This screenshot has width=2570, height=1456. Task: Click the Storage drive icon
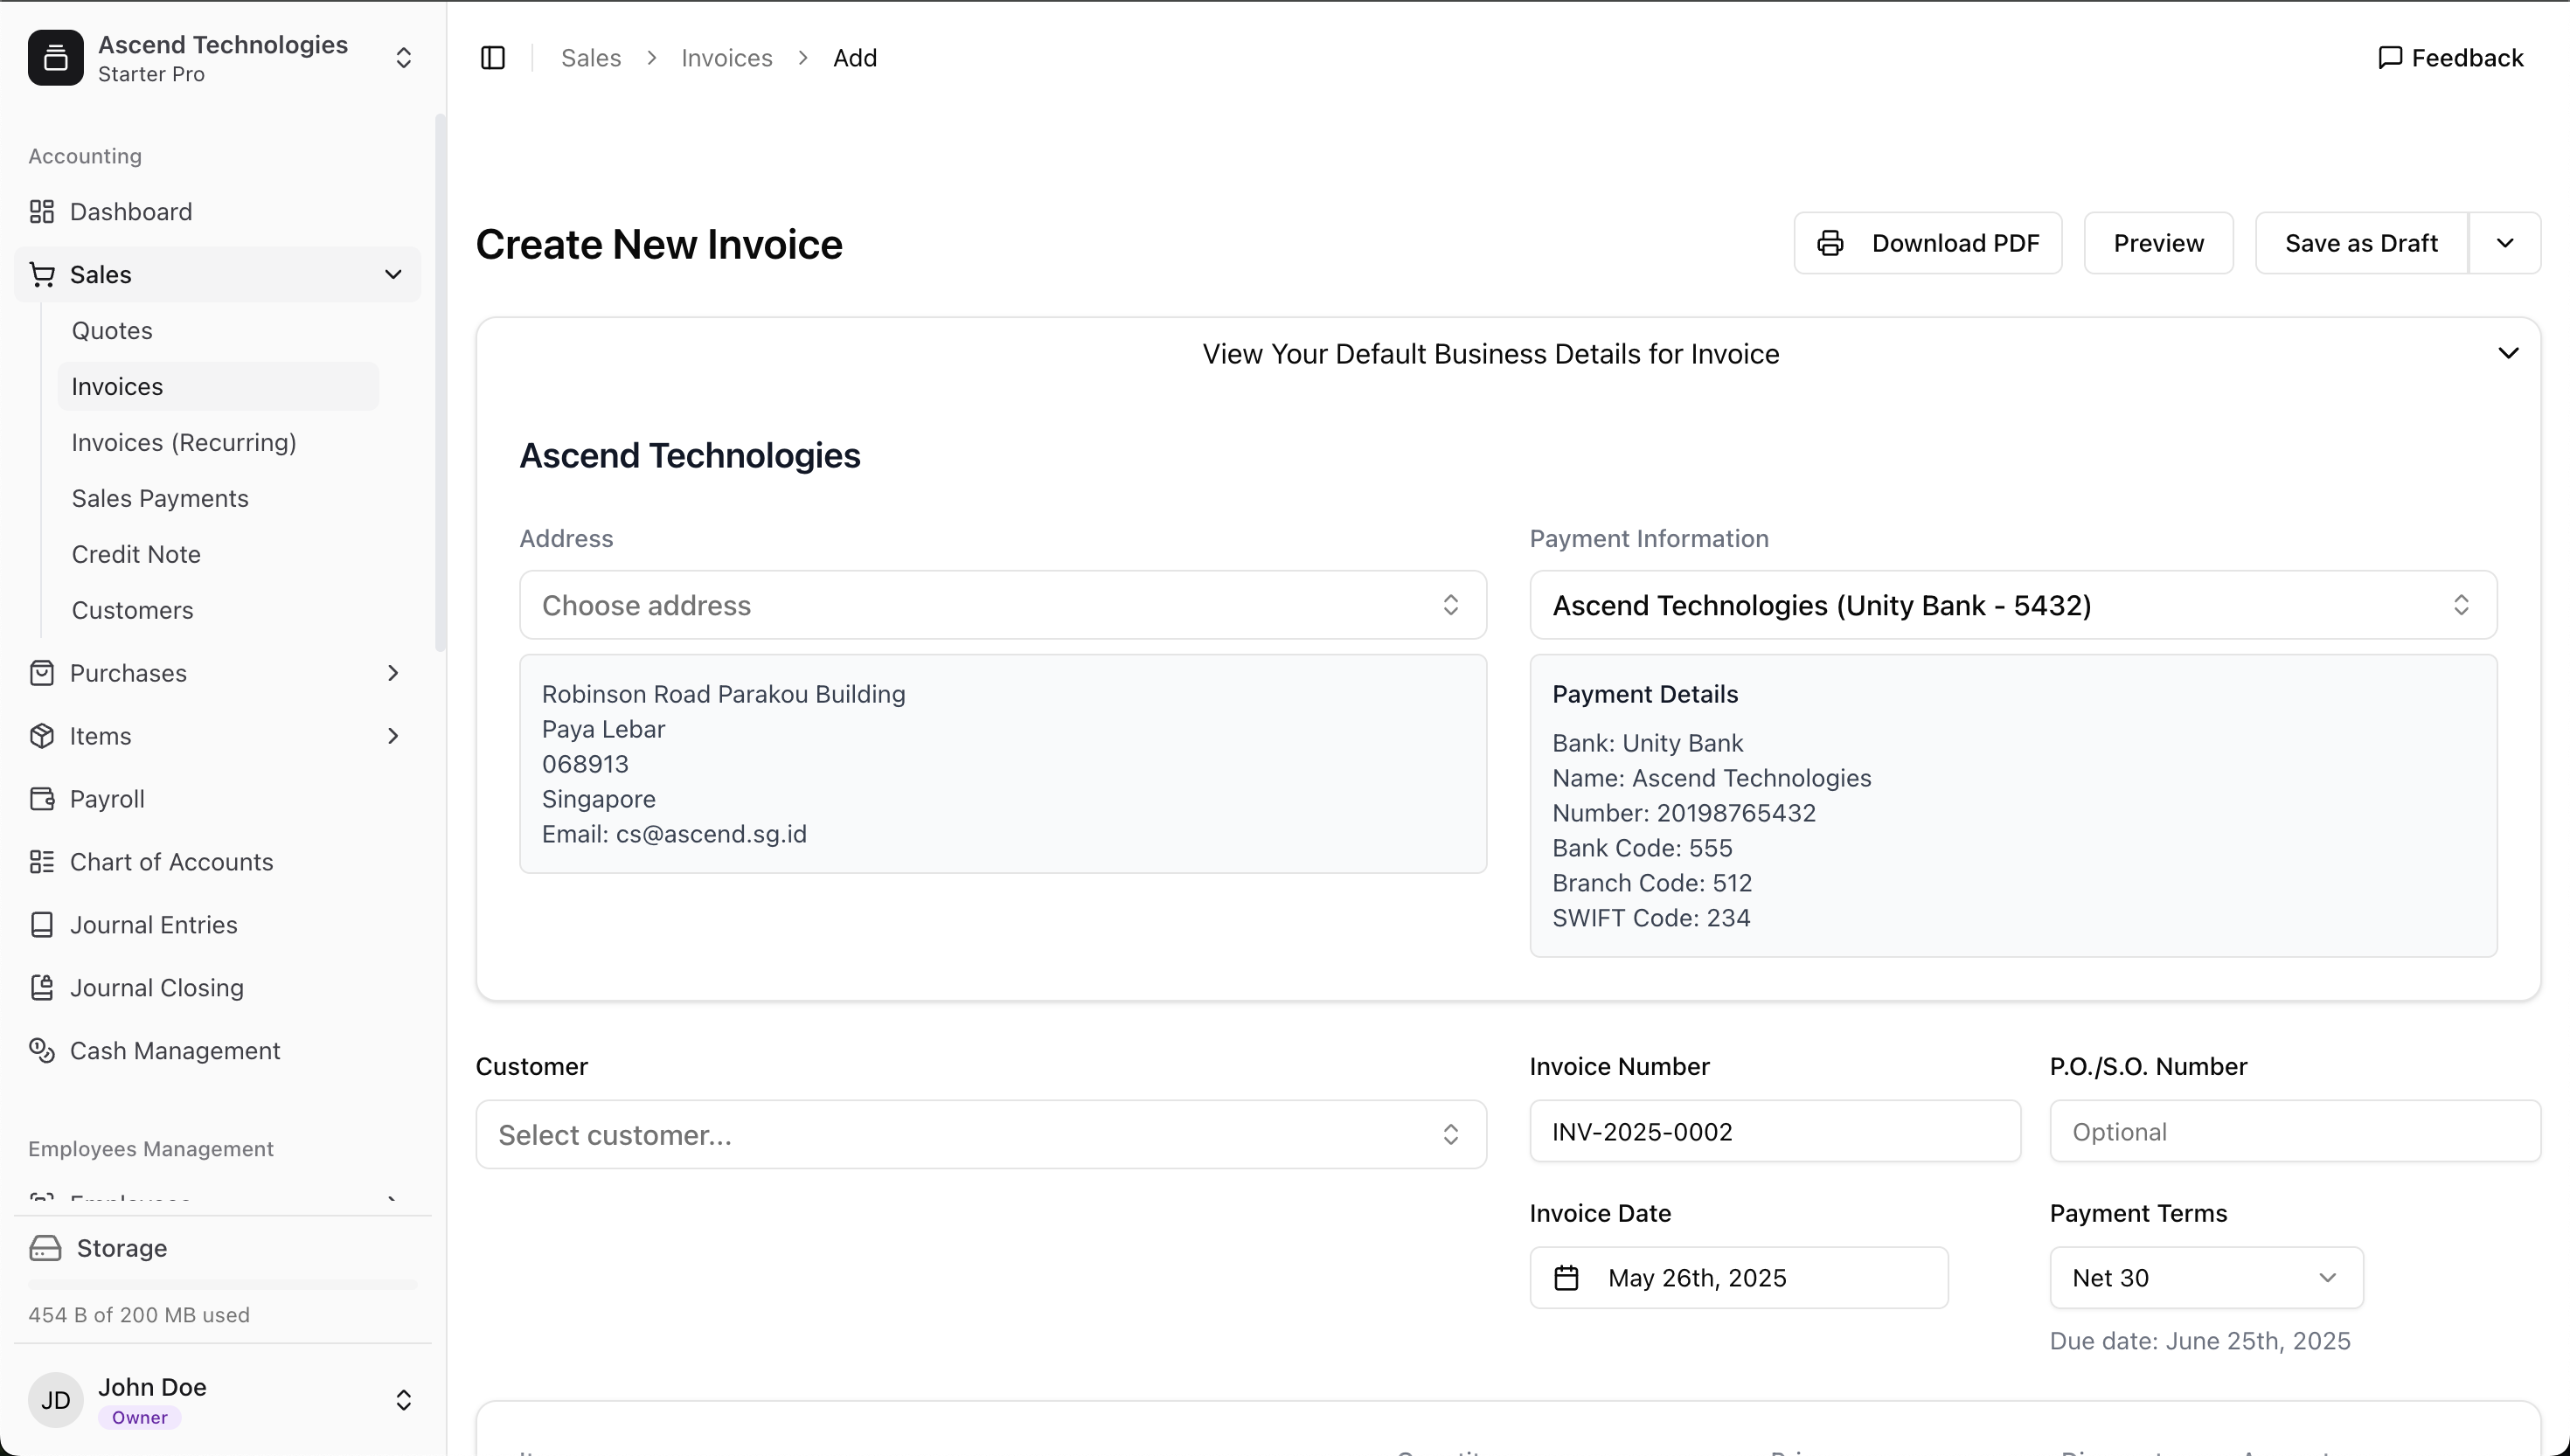pos(45,1248)
